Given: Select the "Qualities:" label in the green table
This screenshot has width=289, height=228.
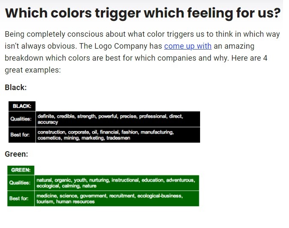Looking at the screenshot, I should (x=20, y=183).
